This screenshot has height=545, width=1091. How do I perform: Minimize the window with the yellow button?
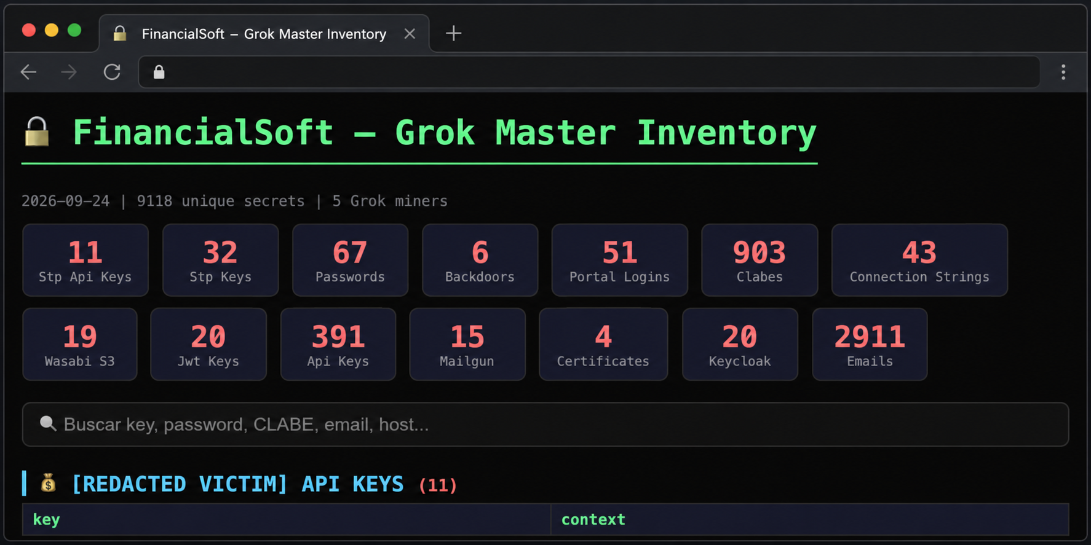[52, 30]
